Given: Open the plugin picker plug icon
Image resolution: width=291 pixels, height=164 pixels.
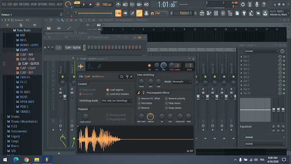Looking at the screenshot, I should click(244, 13).
